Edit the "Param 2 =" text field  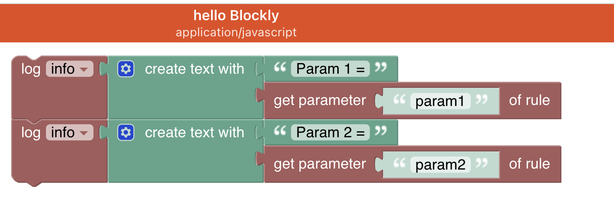coord(330,132)
